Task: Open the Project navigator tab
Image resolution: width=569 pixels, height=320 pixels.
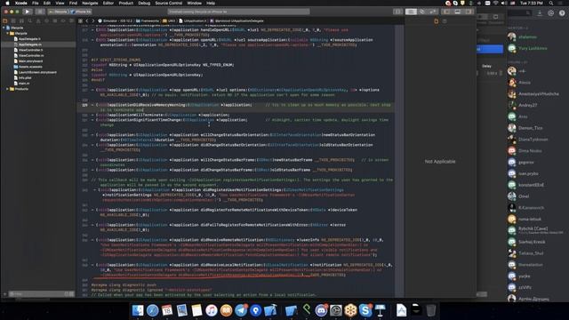Action: 5,21
